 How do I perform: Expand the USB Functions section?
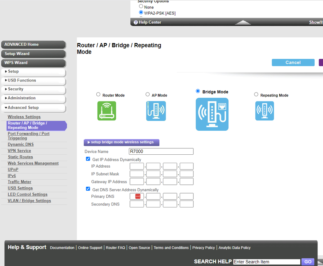33,80
